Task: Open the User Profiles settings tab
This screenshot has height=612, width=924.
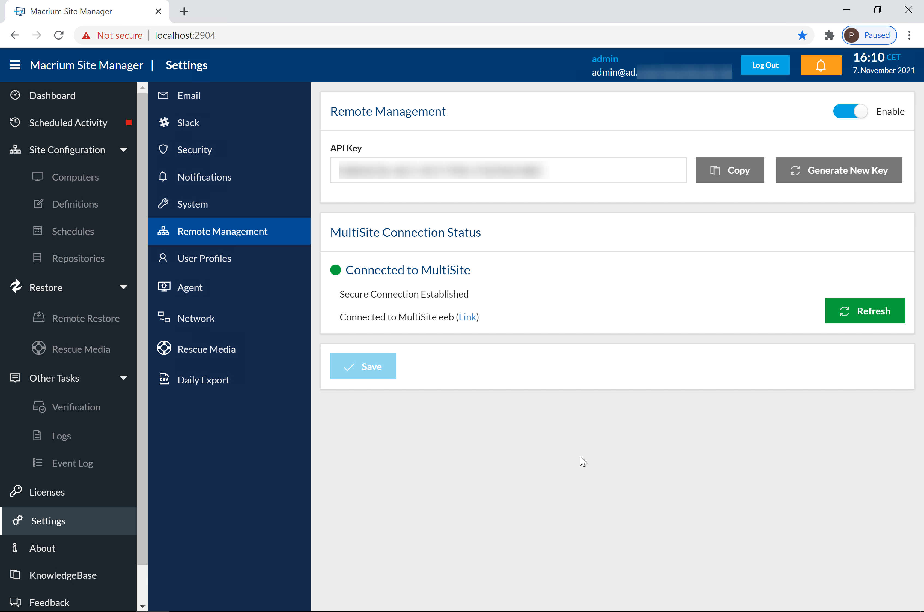Action: pos(204,258)
